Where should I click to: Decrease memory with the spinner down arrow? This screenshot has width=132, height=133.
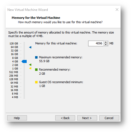click(x=106, y=45)
